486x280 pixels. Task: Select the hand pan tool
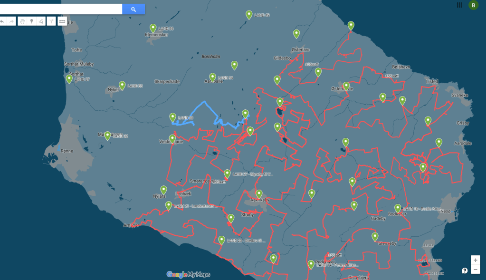click(x=22, y=21)
